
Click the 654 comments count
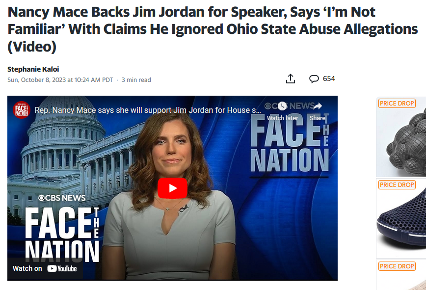coord(329,79)
